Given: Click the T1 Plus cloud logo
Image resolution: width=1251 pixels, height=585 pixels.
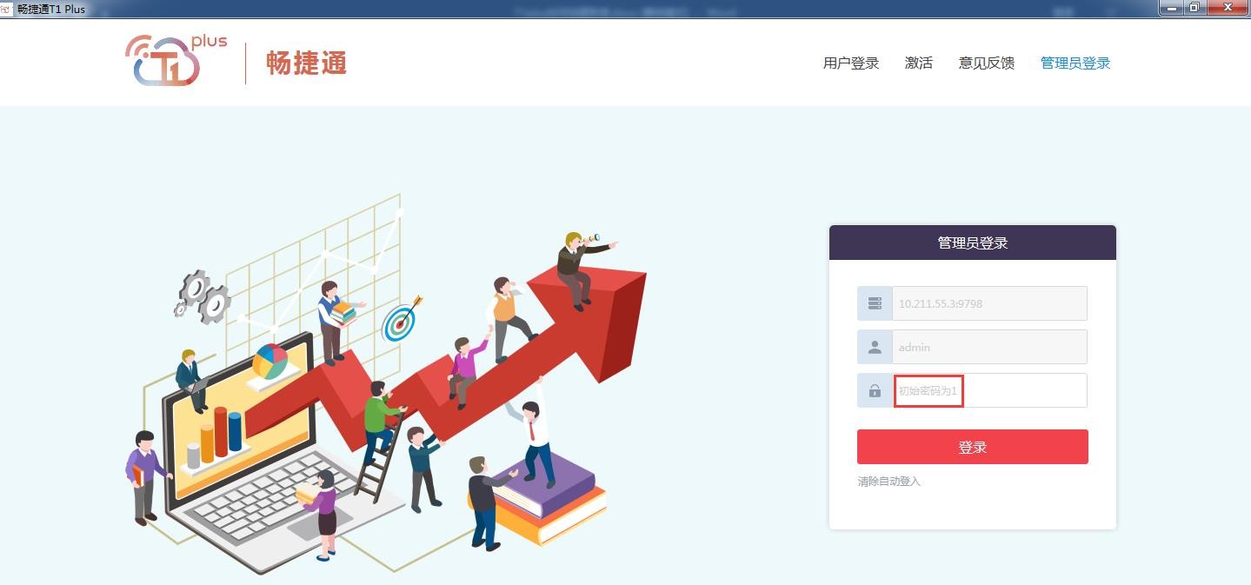Looking at the screenshot, I should click(176, 60).
